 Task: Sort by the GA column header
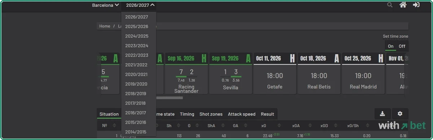coord(235,126)
